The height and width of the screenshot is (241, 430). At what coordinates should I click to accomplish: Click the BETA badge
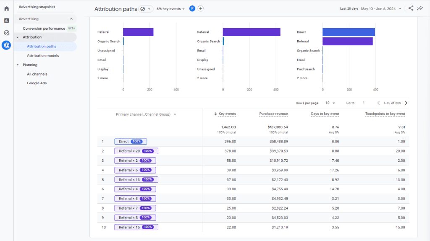(x=71, y=29)
